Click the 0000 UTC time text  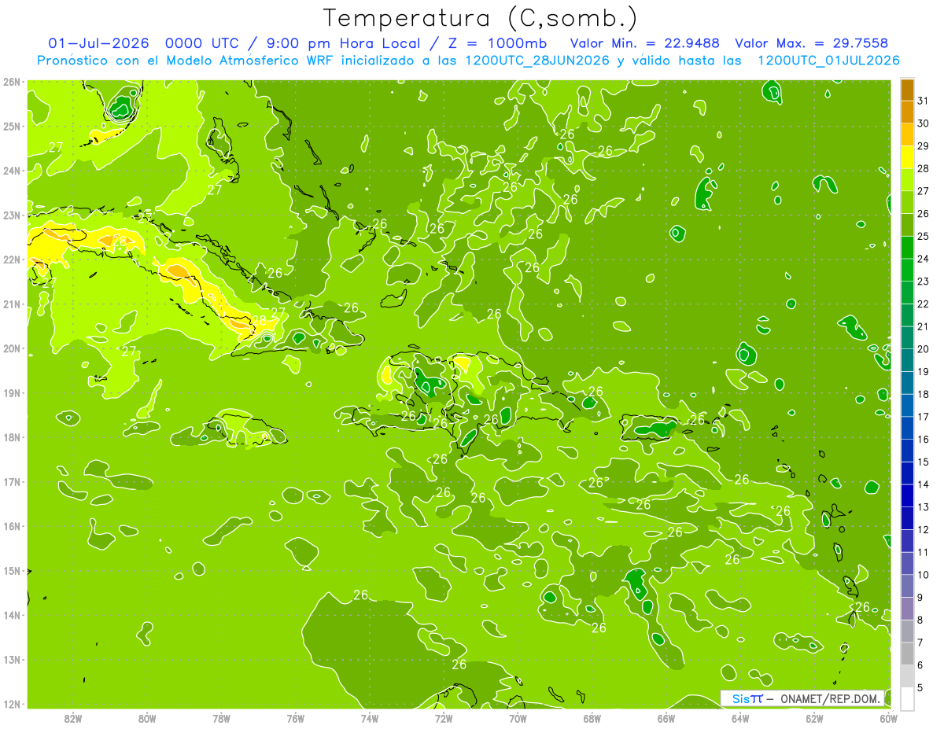pos(203,43)
